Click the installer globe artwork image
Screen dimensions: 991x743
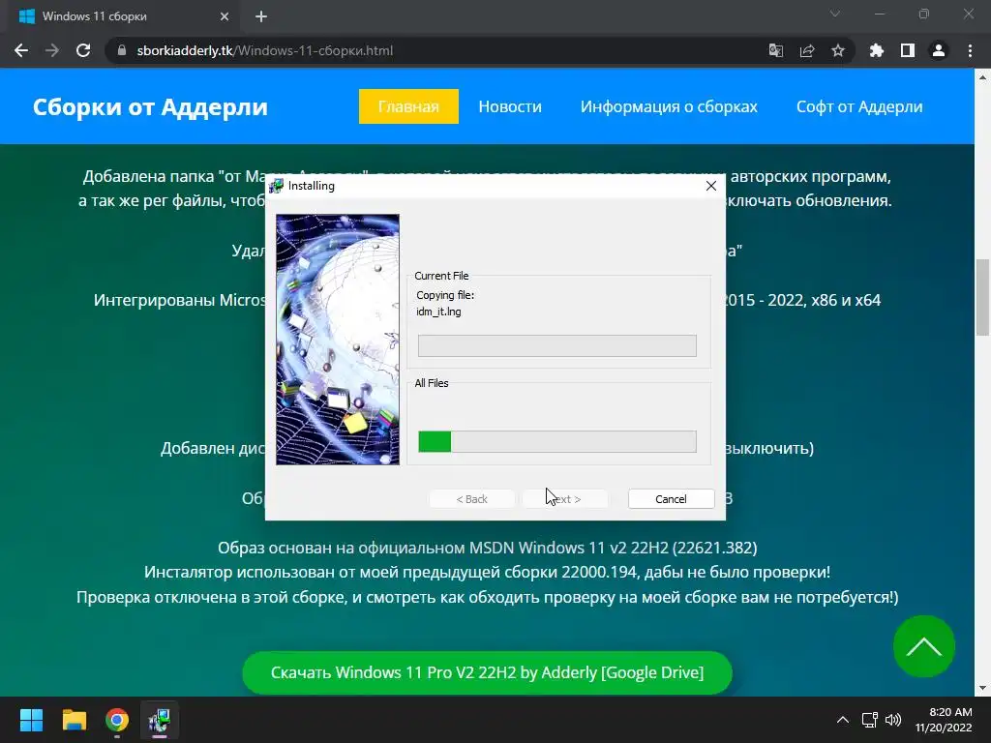338,340
